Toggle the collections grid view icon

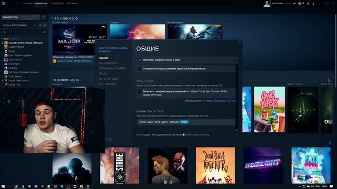click(x=44, y=17)
